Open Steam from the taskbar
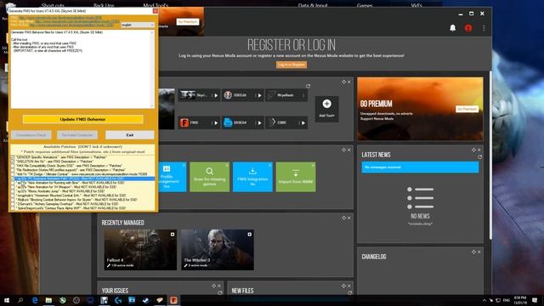Screen dimensions: 544x306 pos(145,300)
